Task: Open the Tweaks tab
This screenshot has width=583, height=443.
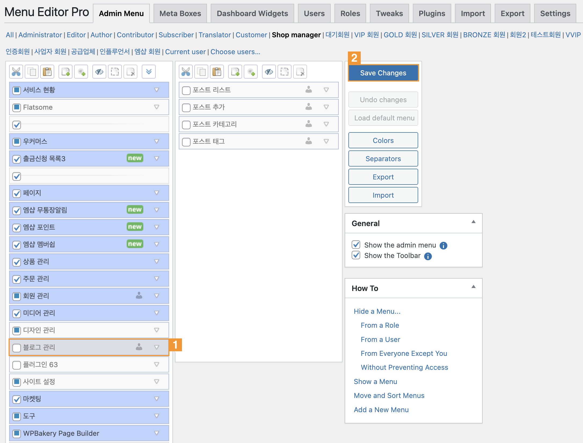Action: click(x=389, y=13)
